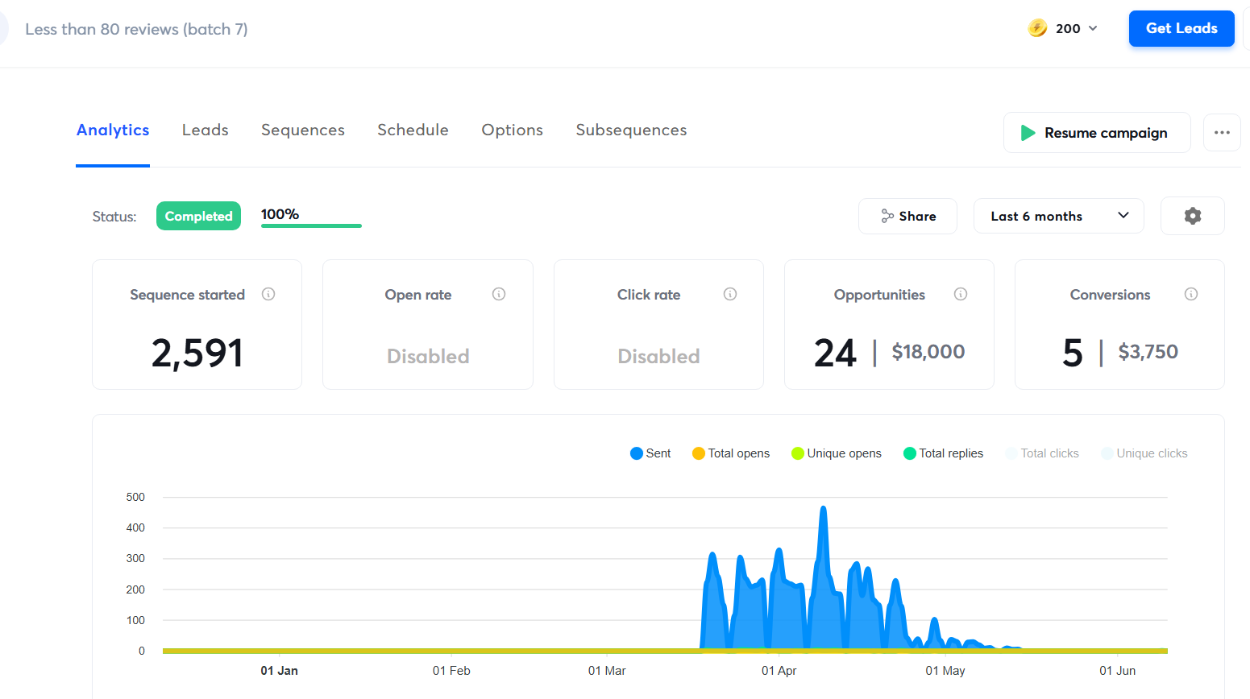This screenshot has height=699, width=1250.
Task: Click the Resume campaign button
Action: 1096,133
